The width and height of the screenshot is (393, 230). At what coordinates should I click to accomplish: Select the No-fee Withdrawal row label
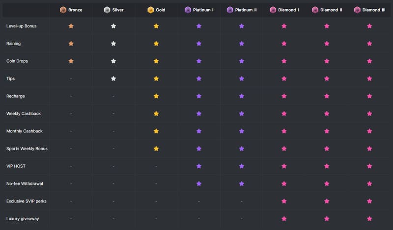coord(25,184)
